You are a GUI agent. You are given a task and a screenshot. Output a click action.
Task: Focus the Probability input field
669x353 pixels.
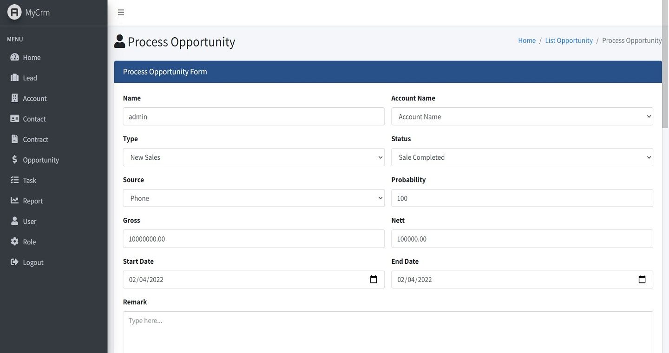522,198
